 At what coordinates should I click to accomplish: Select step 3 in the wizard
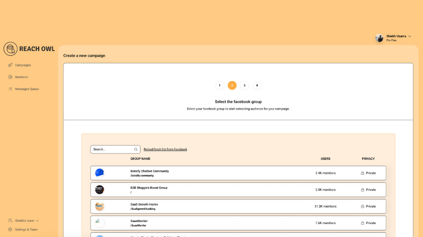(244, 85)
